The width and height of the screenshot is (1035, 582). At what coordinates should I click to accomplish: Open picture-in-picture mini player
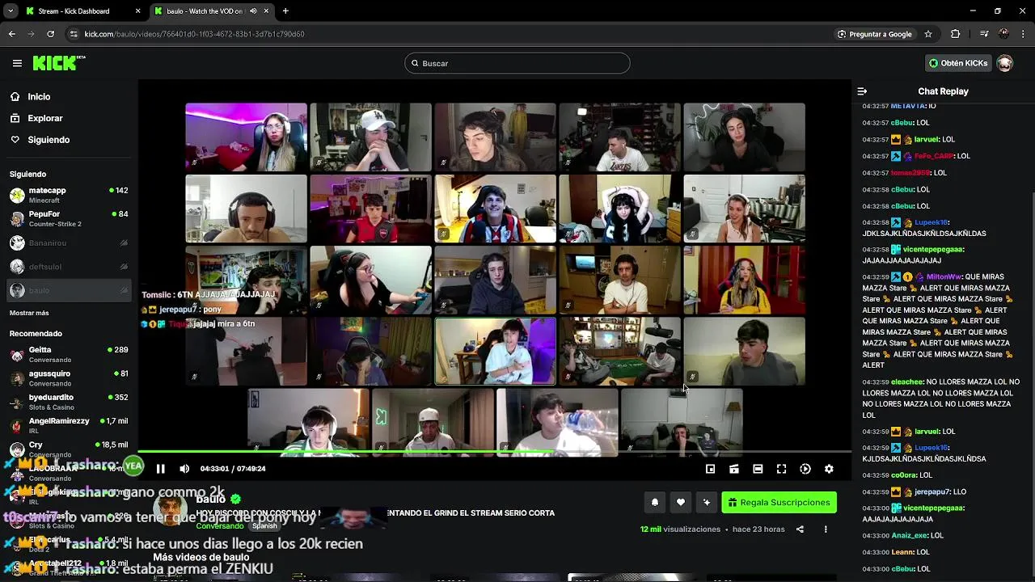click(710, 469)
